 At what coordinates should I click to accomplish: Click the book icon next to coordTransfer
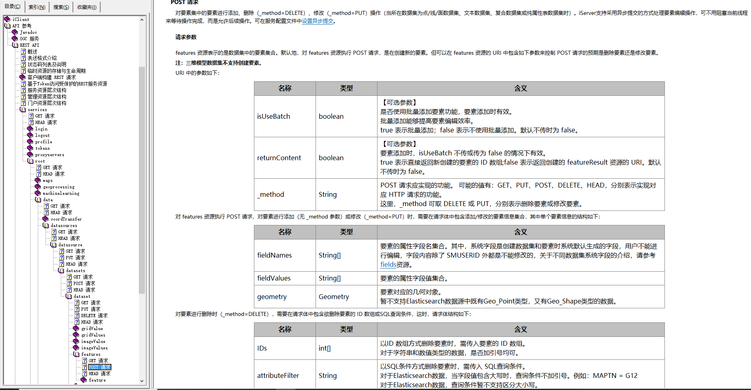45,219
